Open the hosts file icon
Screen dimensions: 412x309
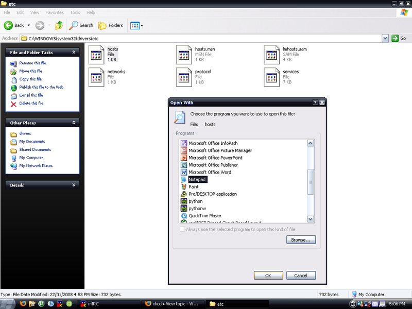coord(96,55)
